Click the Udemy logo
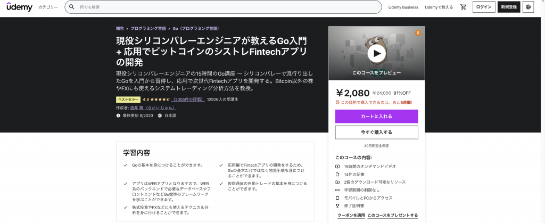The height and width of the screenshot is (223, 545). coord(20,6)
